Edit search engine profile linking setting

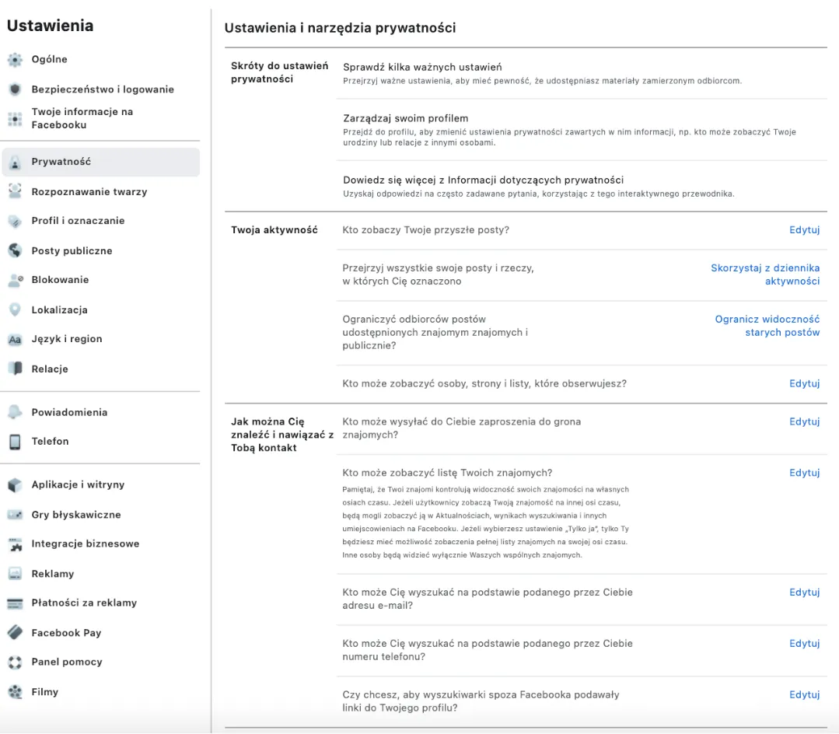(804, 694)
